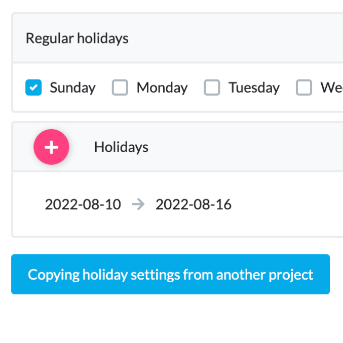343x343 pixels.
Task: Check the partially visible Wednesday checkbox
Action: coord(304,88)
